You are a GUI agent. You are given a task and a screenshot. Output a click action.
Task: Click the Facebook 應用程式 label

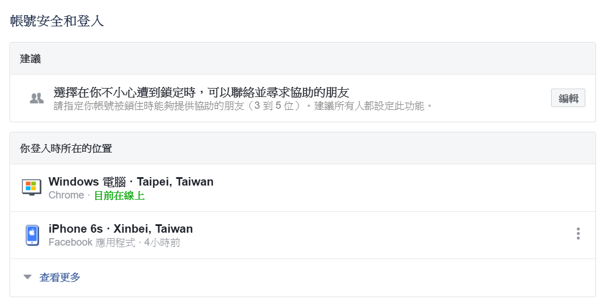[92, 243]
